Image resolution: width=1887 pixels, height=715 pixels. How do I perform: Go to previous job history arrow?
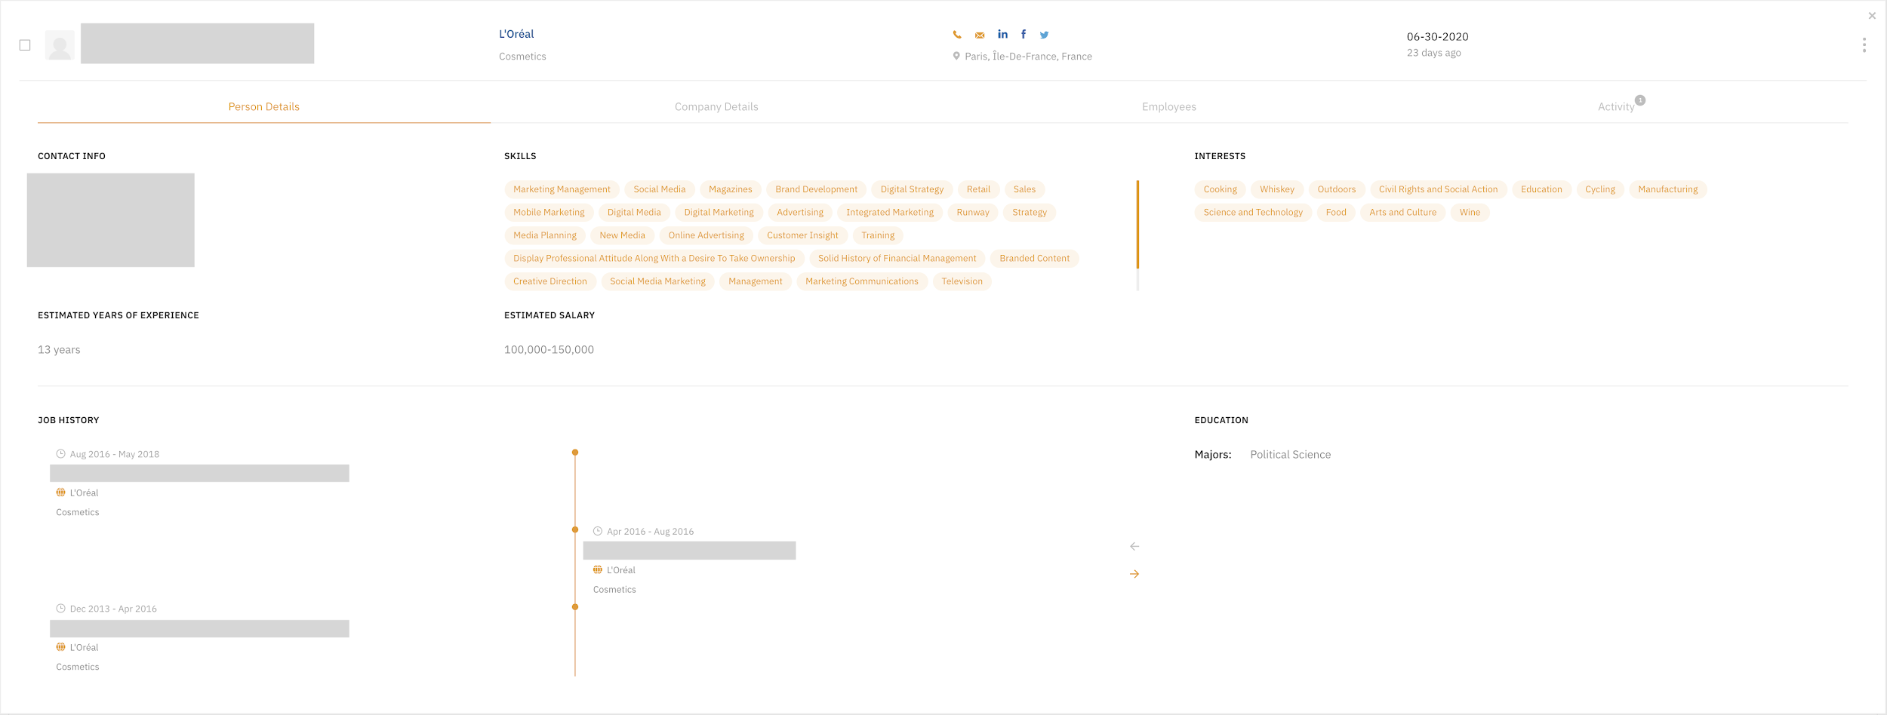click(1134, 546)
